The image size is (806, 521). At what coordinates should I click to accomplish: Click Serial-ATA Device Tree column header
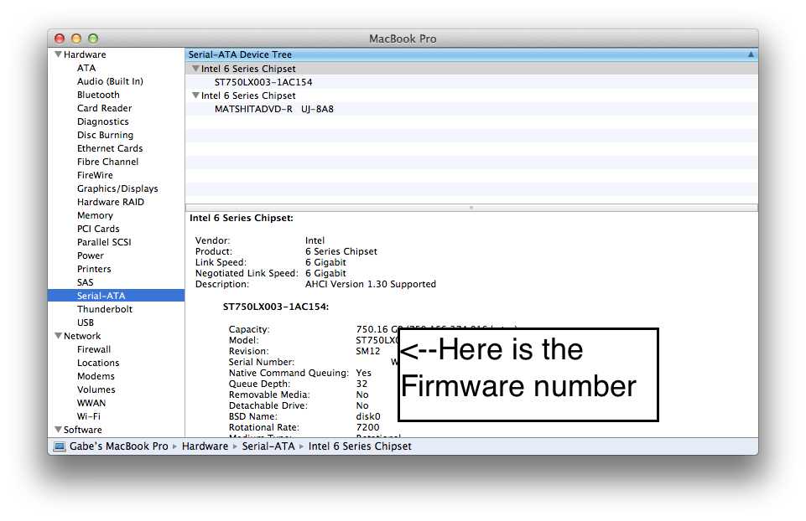[x=471, y=54]
